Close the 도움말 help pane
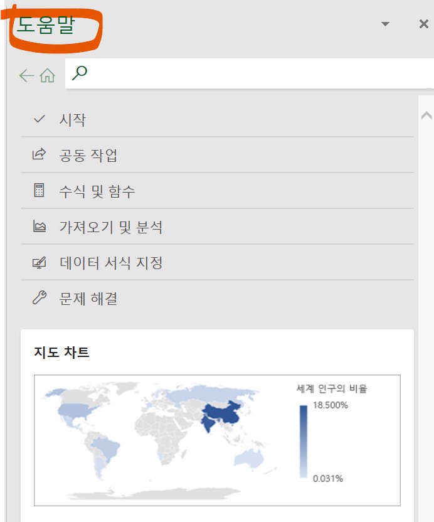Screen dimensions: 434x522 click(x=424, y=24)
